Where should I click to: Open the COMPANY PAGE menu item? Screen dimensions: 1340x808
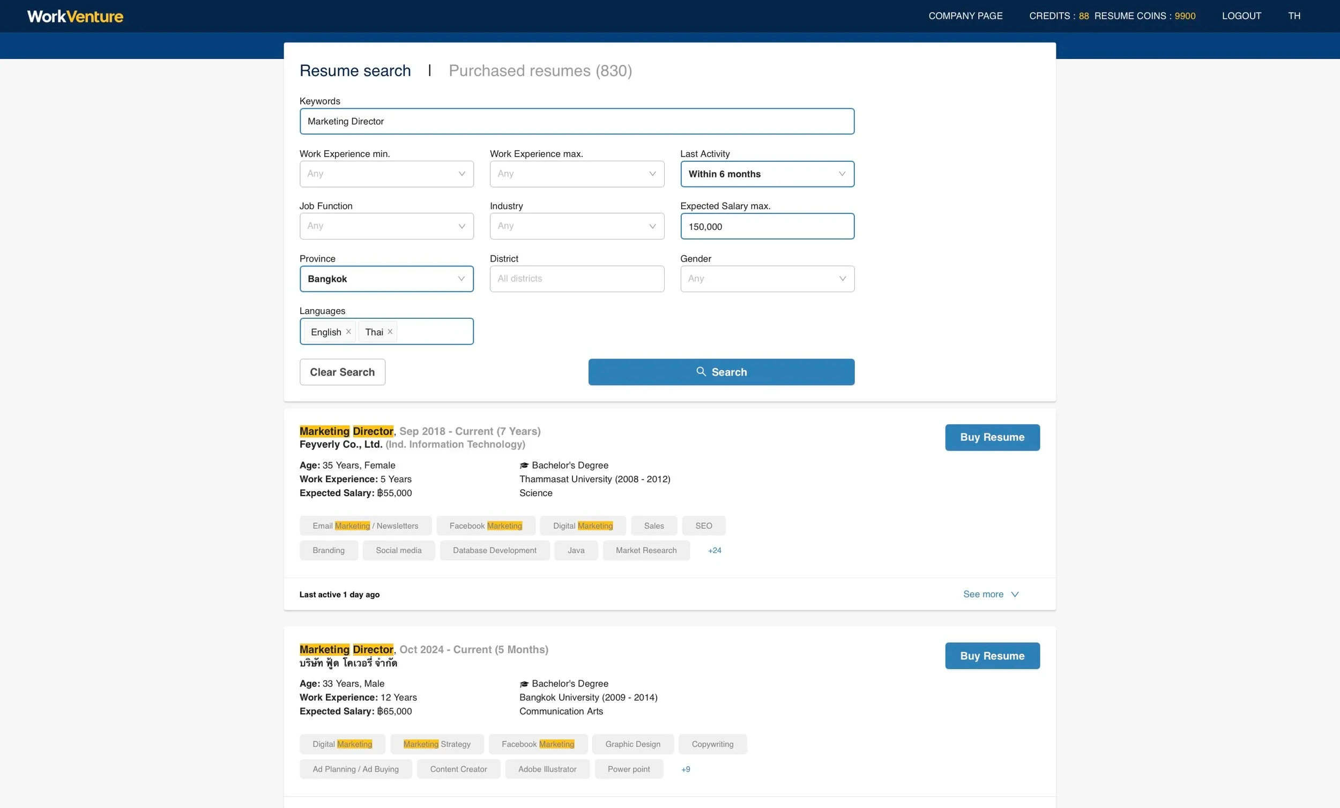pyautogui.click(x=965, y=16)
